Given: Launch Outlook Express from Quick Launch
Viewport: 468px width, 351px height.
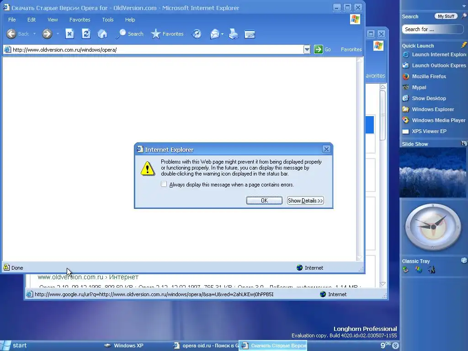Looking at the screenshot, I should [x=434, y=65].
